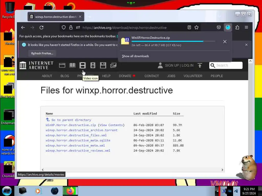This screenshot has height=196, width=262.
Task: Show hidden system tray icons arrow
Action: click(217, 191)
